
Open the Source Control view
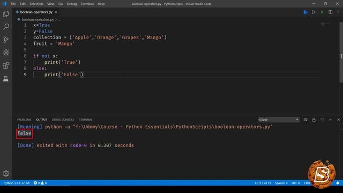(x=6, y=40)
